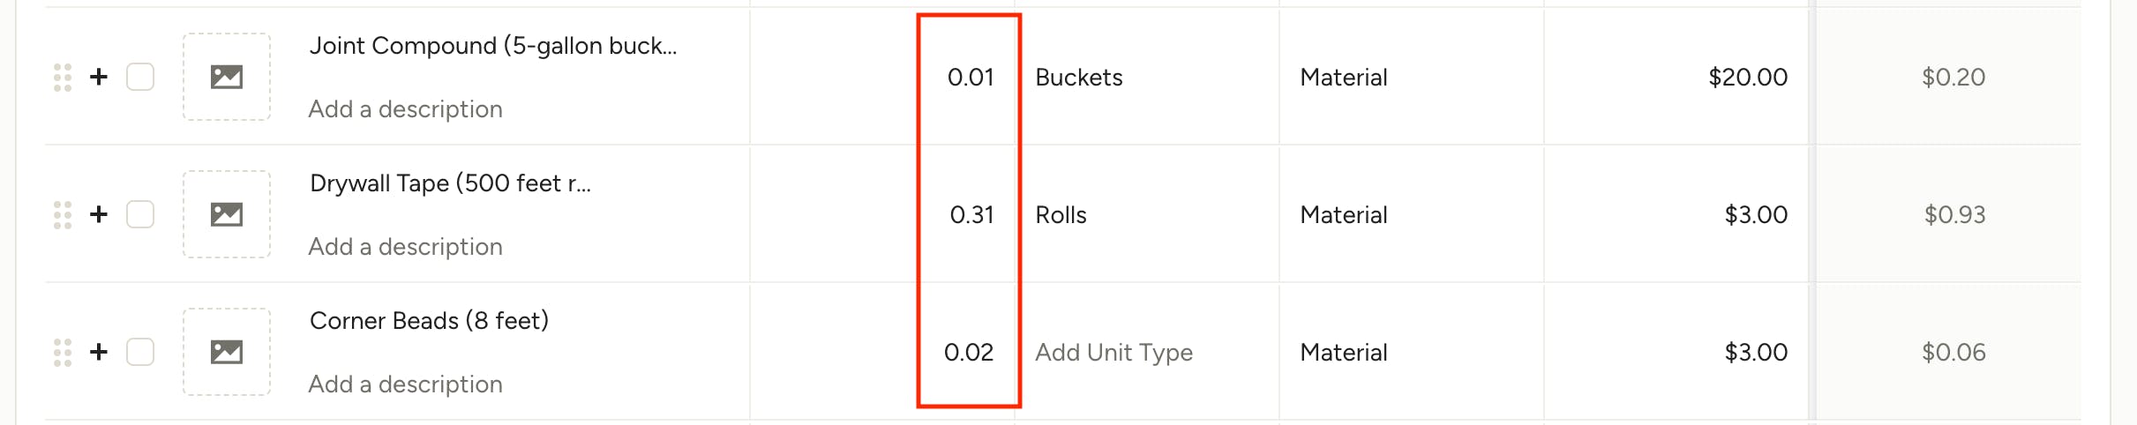
Task: Select Add Unit Type for Corner Beads
Action: coord(1113,353)
